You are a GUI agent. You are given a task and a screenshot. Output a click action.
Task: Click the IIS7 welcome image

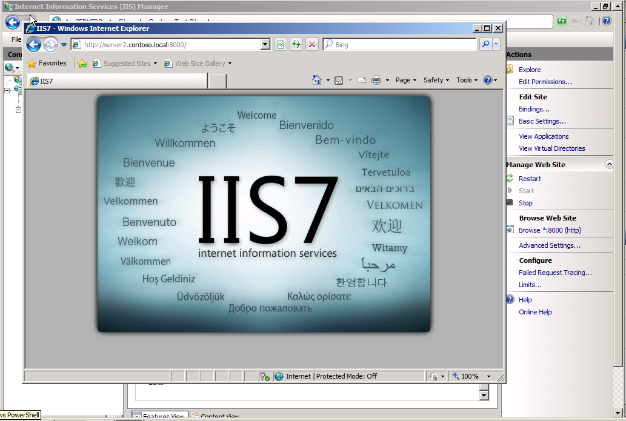pos(264,214)
